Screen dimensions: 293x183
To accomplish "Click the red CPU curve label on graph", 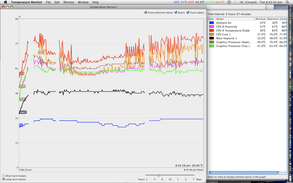I will (21, 73).
